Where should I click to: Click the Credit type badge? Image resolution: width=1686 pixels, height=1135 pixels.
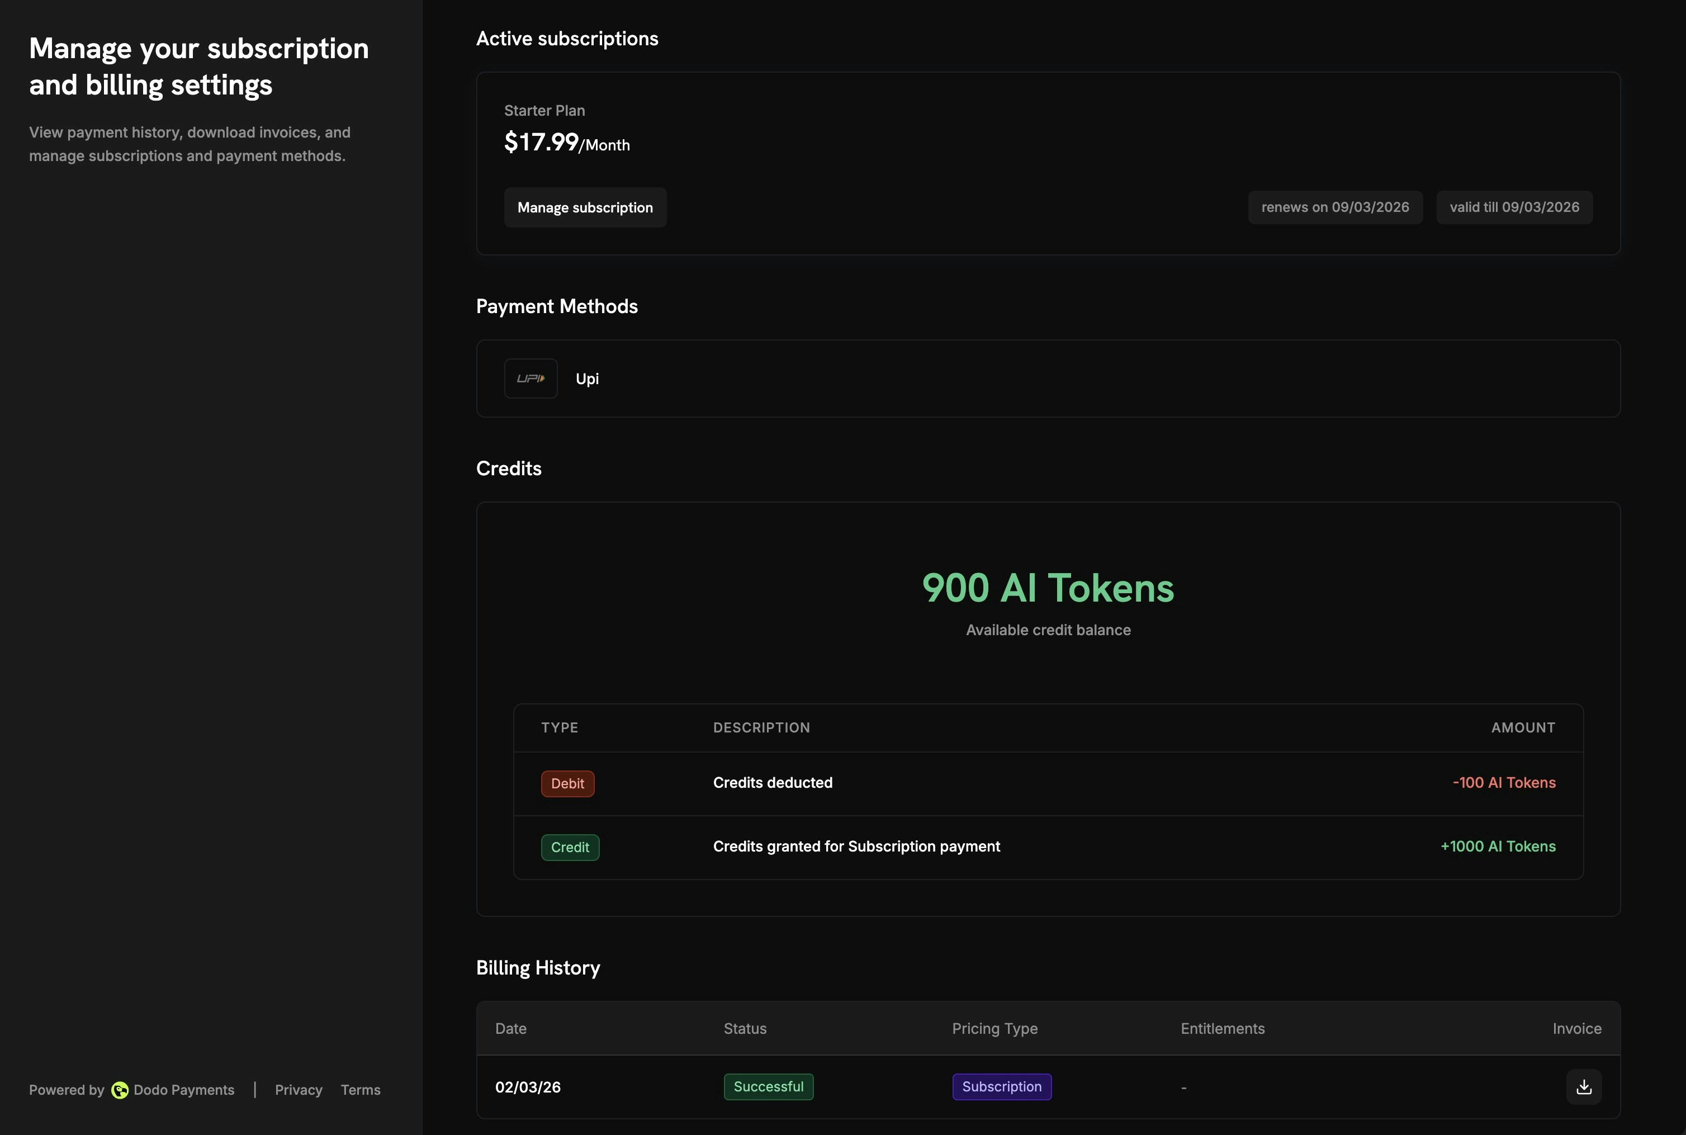coord(570,847)
